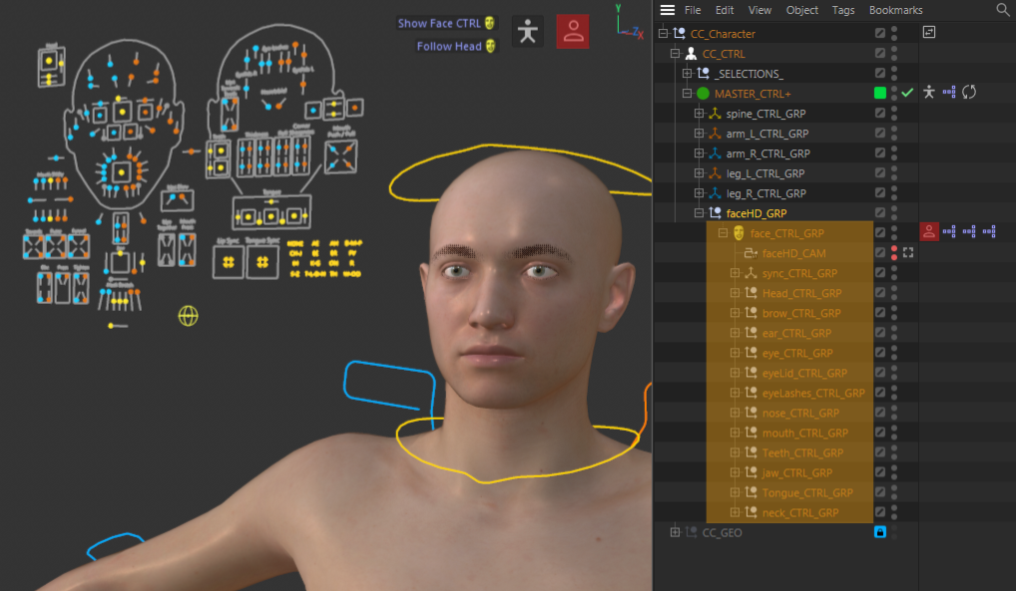Click the circular arrows tag on MASTER_CTRL+
The image size is (1016, 591).
pyautogui.click(x=969, y=93)
